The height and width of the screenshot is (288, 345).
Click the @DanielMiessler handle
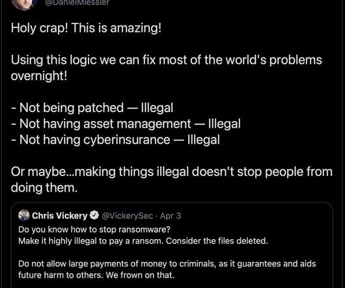pos(77,3)
